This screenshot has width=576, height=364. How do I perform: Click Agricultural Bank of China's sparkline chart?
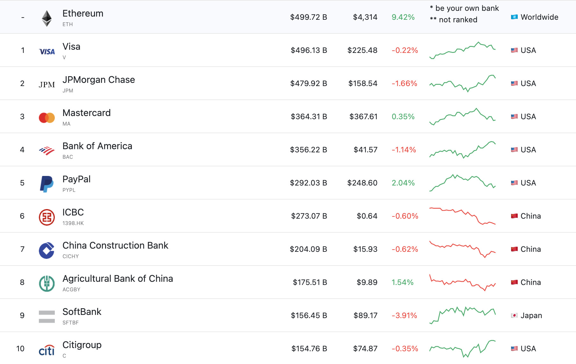pyautogui.click(x=463, y=282)
